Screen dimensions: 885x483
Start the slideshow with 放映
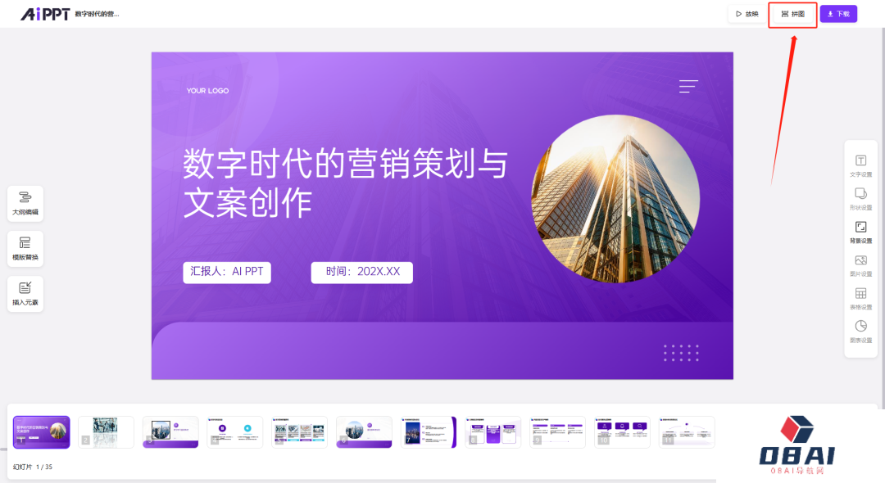pos(746,14)
